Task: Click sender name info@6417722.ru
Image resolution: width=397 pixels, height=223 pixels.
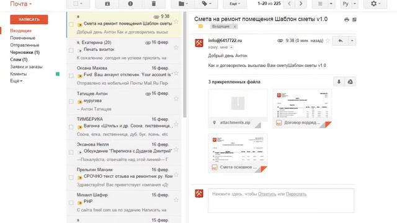Action: pos(225,40)
